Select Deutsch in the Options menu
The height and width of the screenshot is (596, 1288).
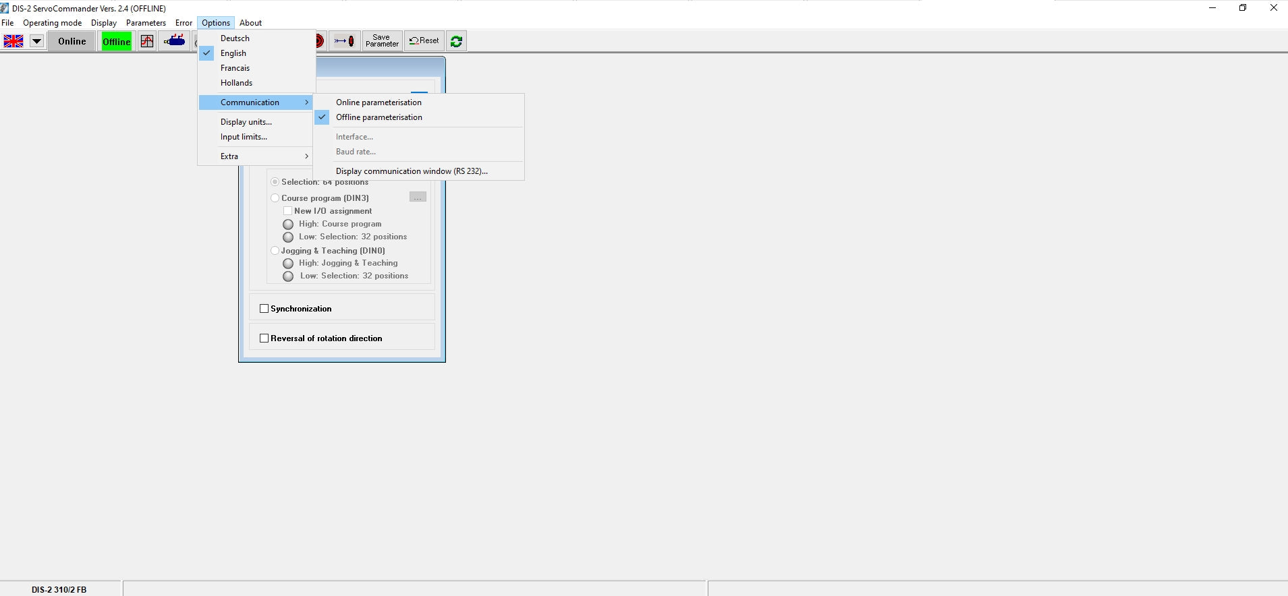coord(235,38)
